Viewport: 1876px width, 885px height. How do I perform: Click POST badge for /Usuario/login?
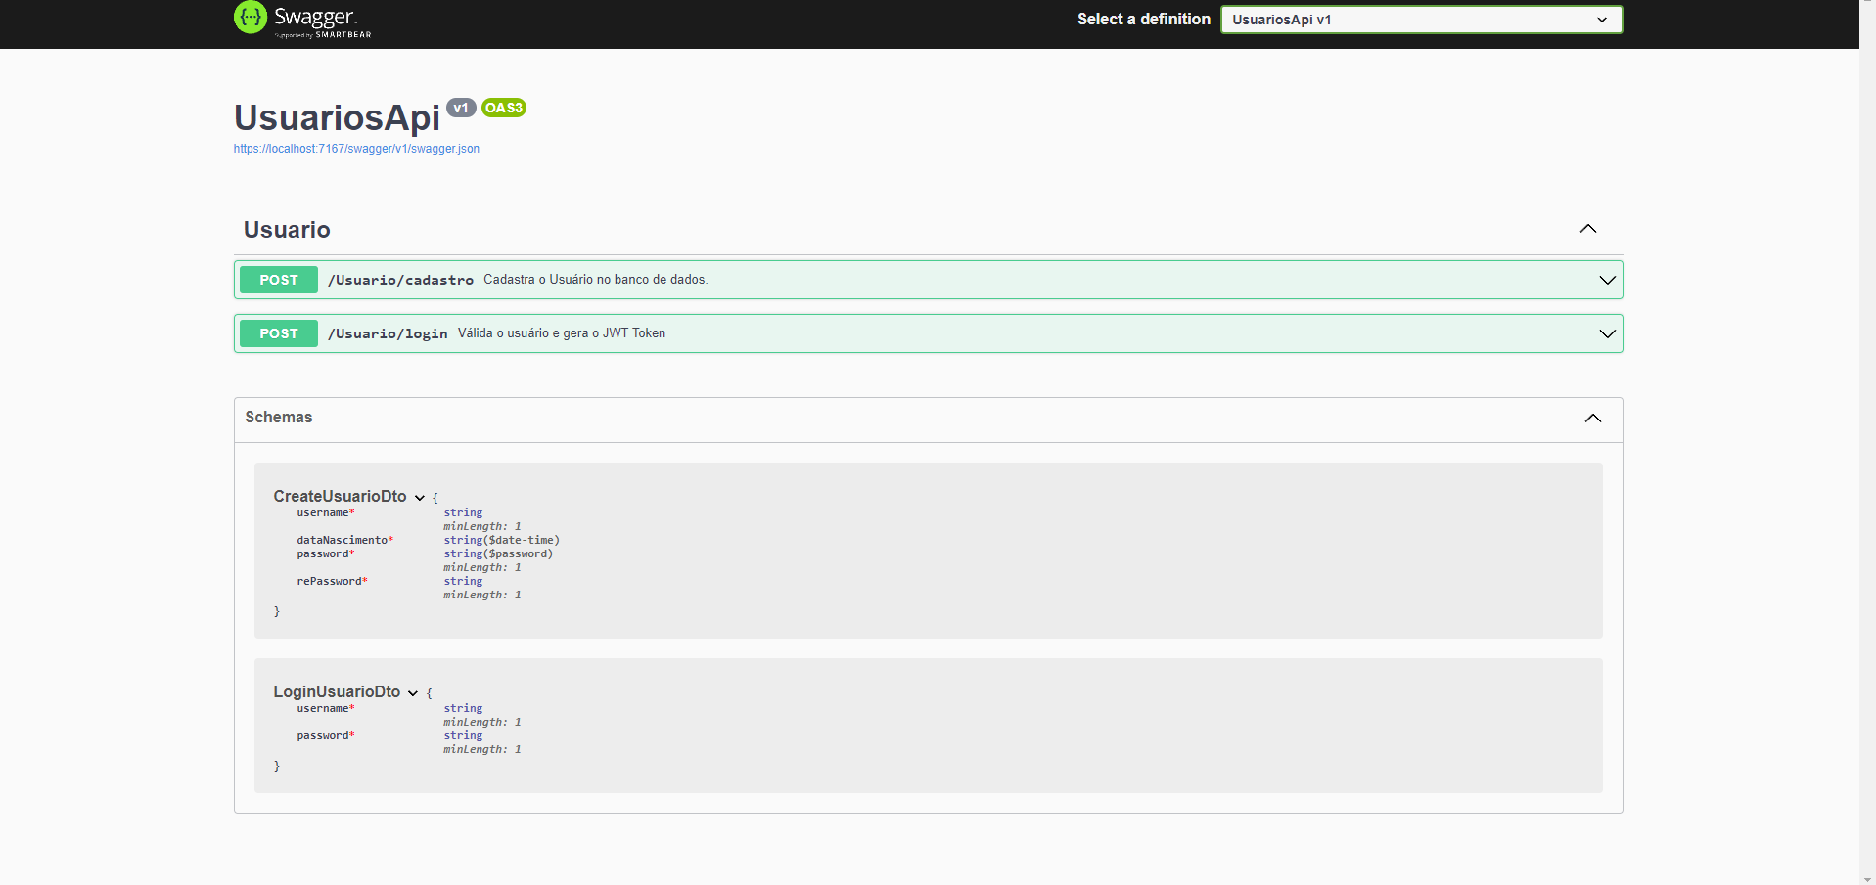[x=279, y=333]
